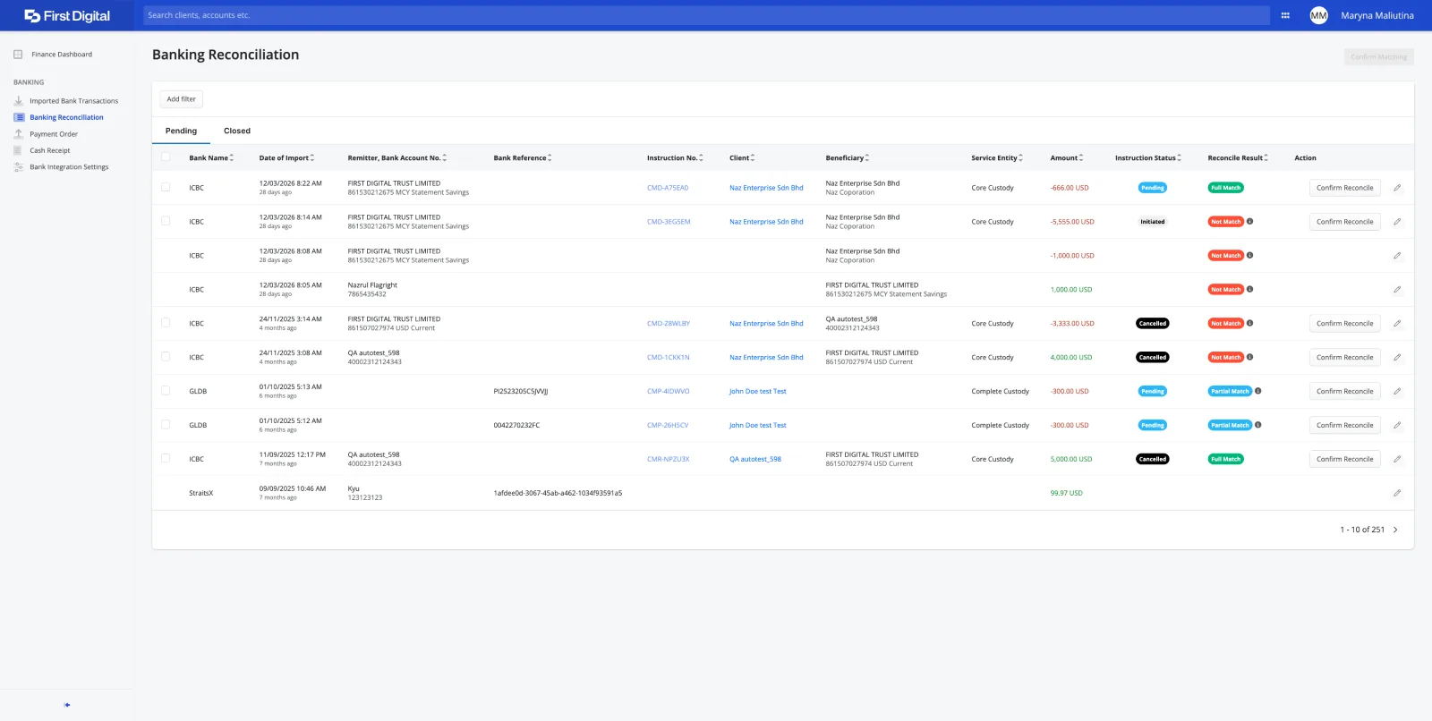Go to next page with arrow icon
Viewport: 1432px width, 721px height.
[1395, 530]
